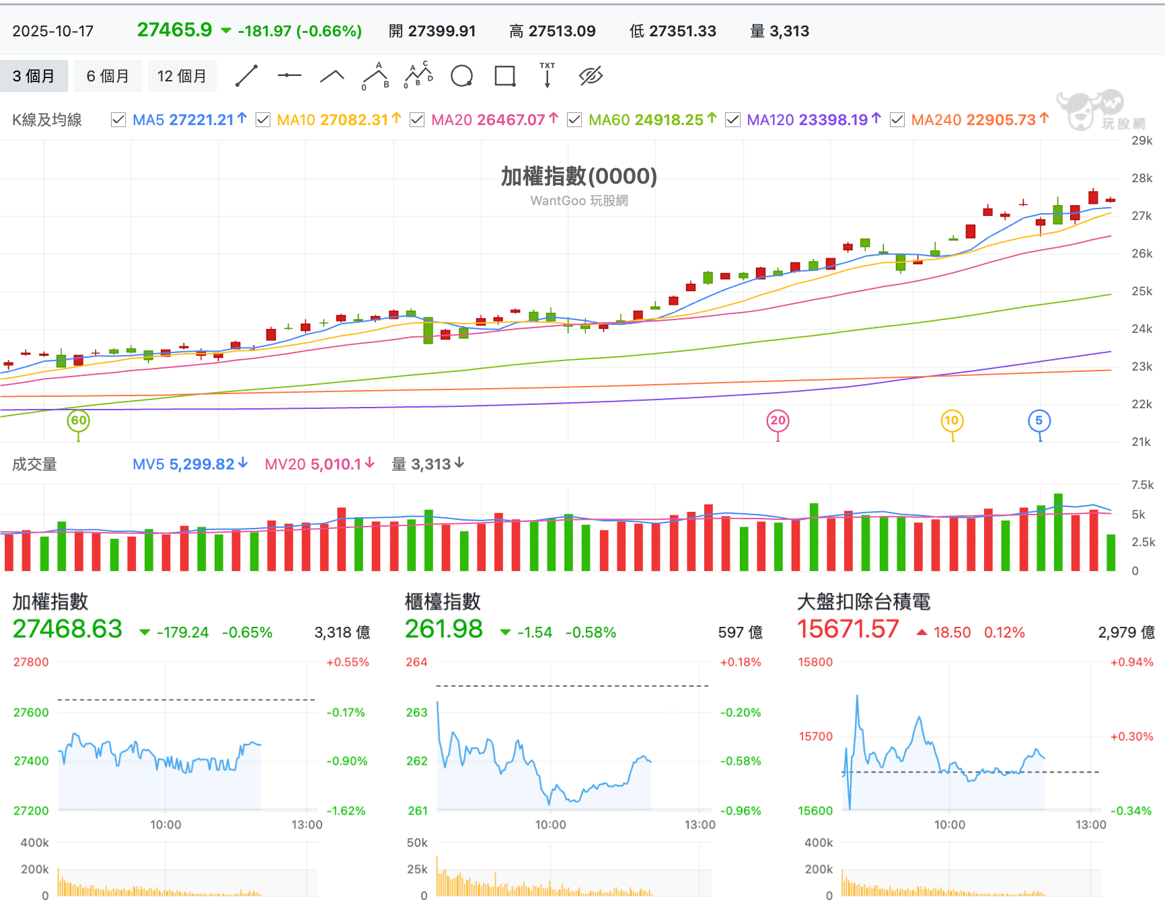Click the MA60 24918.25 value label
The width and height of the screenshot is (1165, 910).
652,120
